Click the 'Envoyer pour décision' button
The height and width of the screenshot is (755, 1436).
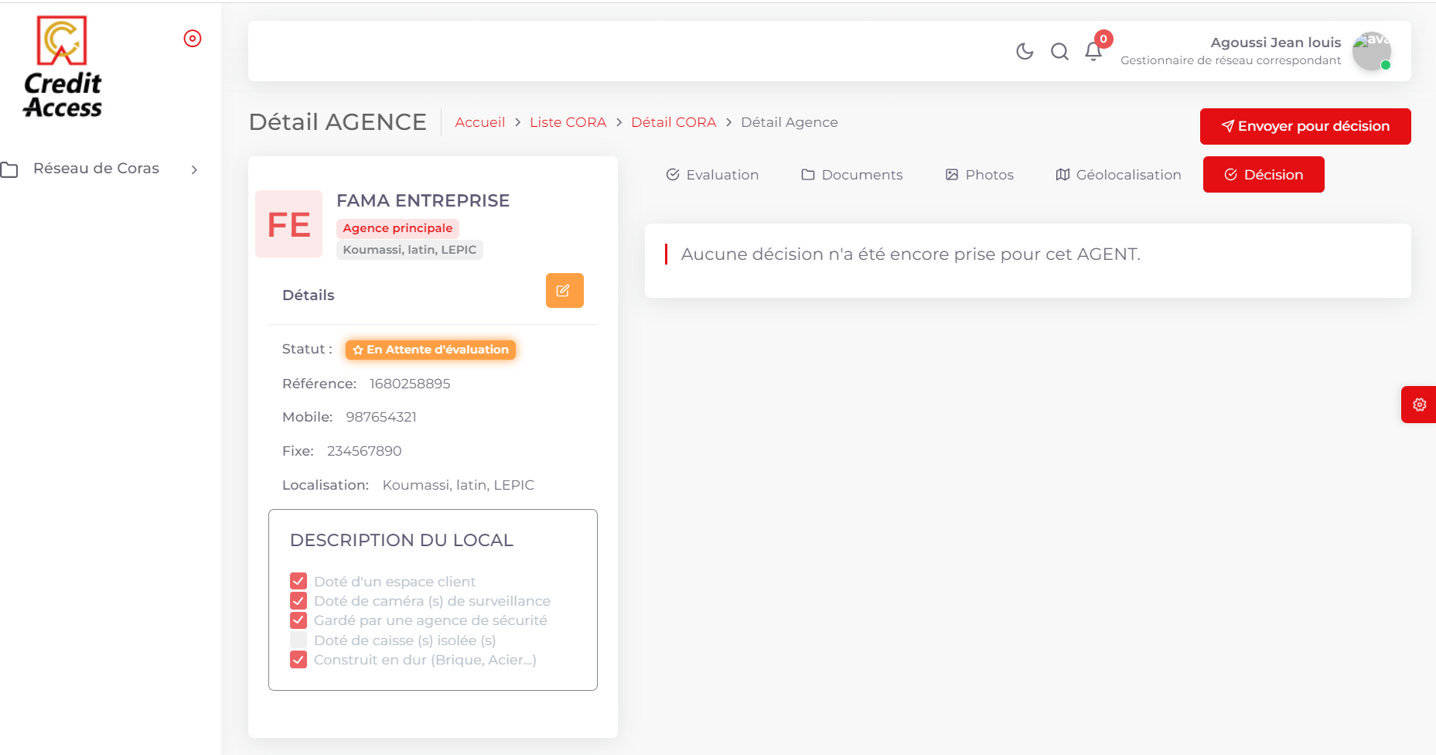pyautogui.click(x=1305, y=126)
